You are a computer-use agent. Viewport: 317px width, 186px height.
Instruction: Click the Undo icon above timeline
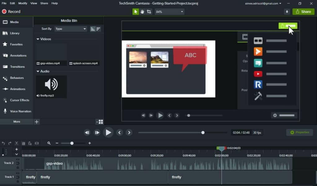point(3,143)
